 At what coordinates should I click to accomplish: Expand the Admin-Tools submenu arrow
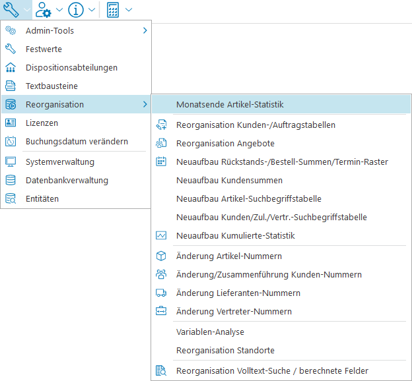tap(145, 30)
